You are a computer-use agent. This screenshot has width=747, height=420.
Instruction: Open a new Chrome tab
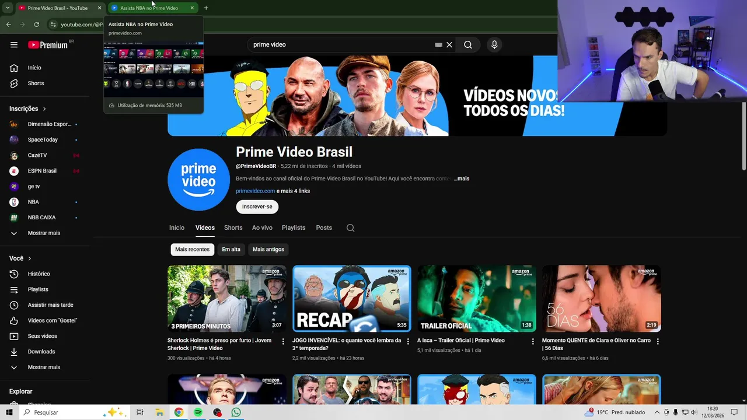[206, 8]
